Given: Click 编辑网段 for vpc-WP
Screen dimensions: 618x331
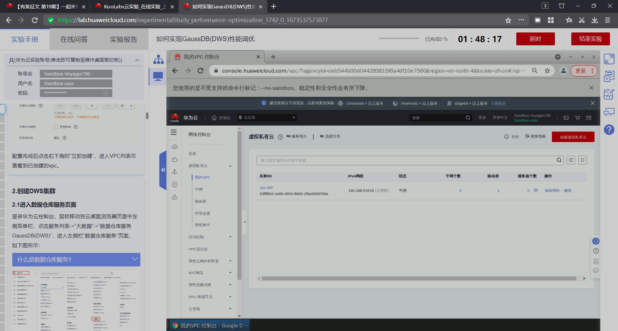Looking at the screenshot, I should pos(552,191).
